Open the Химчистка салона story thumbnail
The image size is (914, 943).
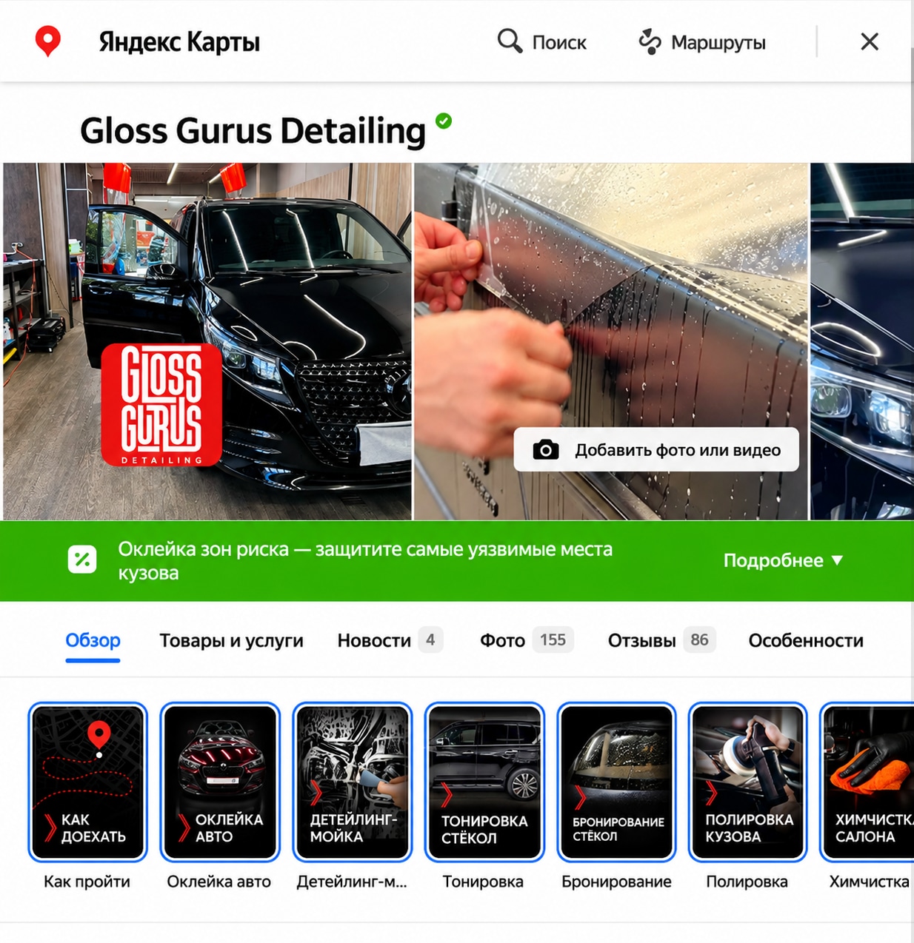tap(867, 782)
